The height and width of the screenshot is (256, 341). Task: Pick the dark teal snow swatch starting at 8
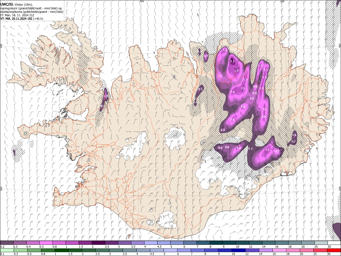click(x=216, y=243)
